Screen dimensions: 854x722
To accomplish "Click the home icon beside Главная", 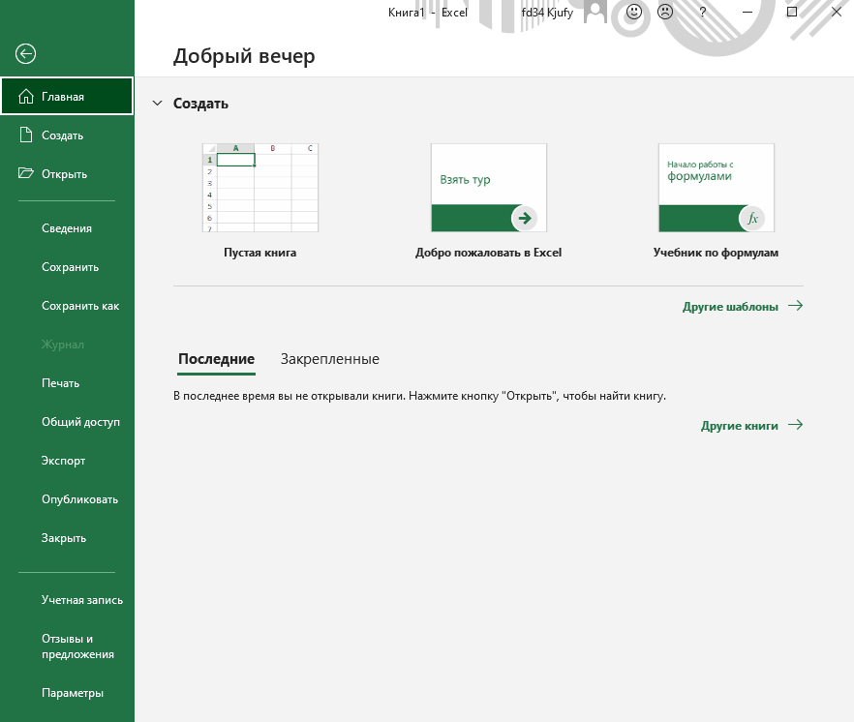I will tap(26, 97).
